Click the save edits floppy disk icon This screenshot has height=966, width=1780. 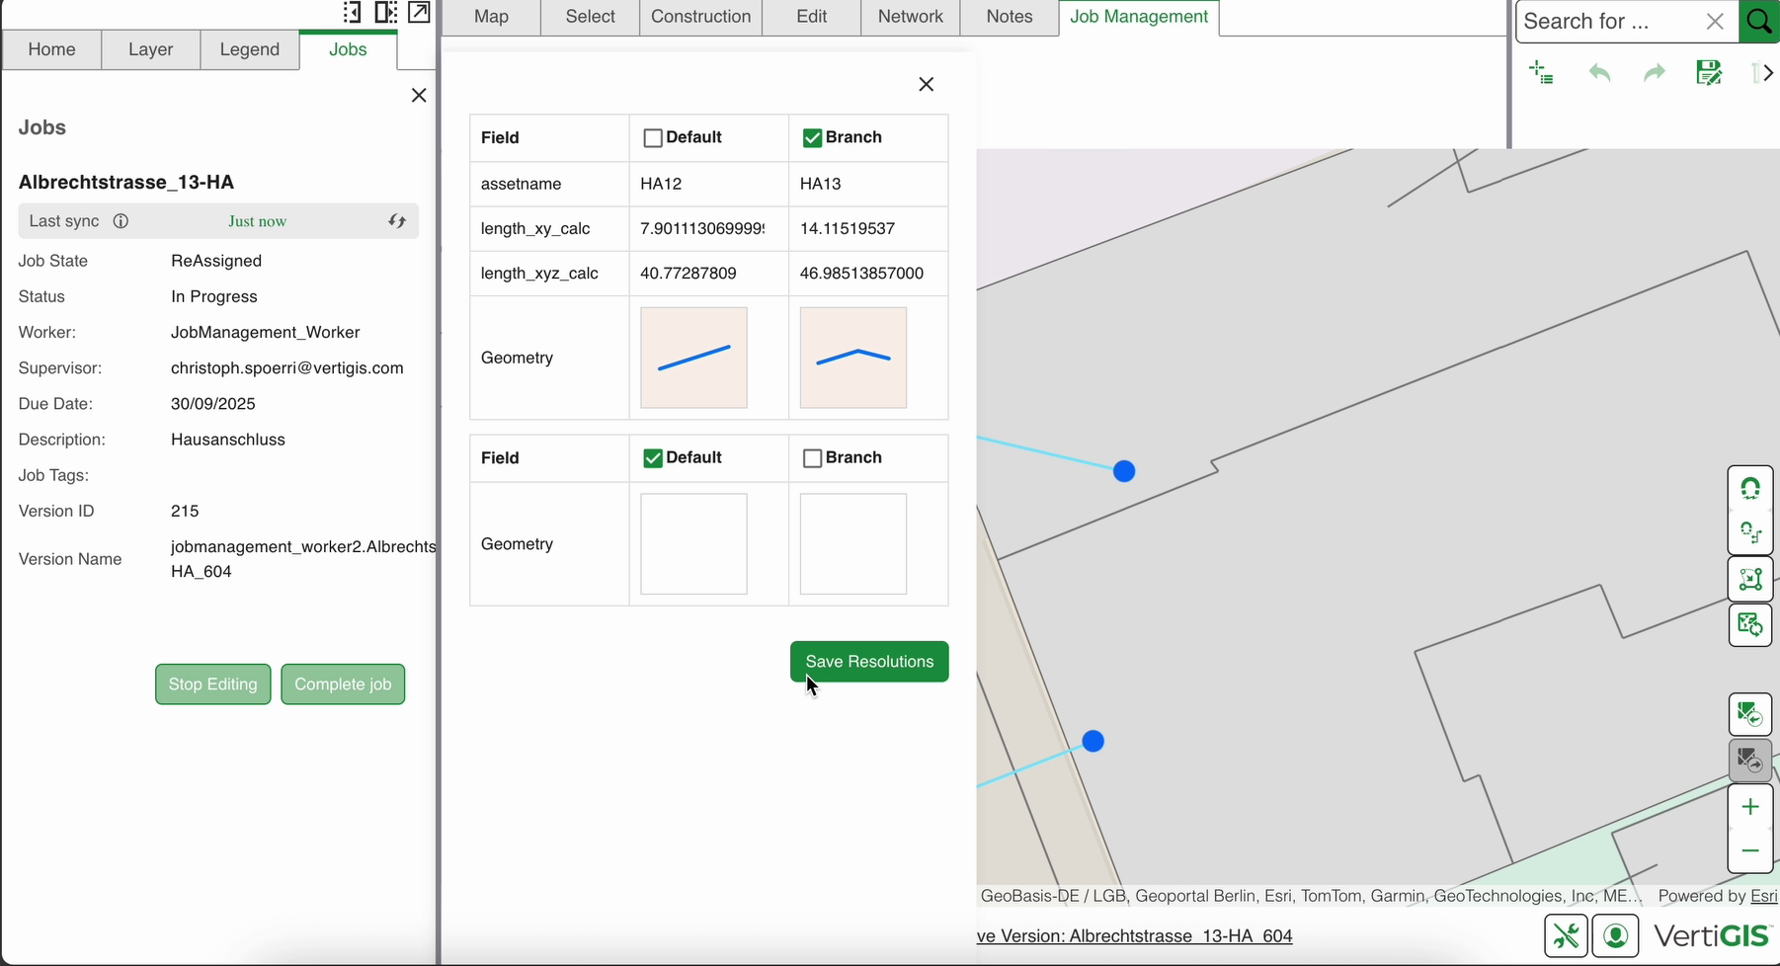point(1708,73)
